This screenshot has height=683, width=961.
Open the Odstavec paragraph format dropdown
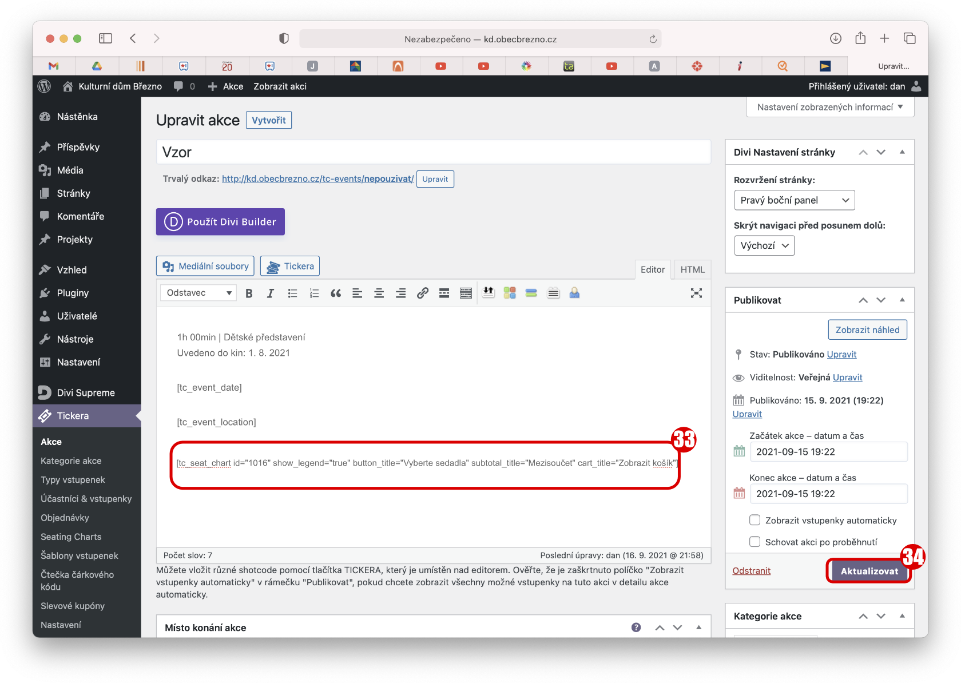tap(198, 293)
